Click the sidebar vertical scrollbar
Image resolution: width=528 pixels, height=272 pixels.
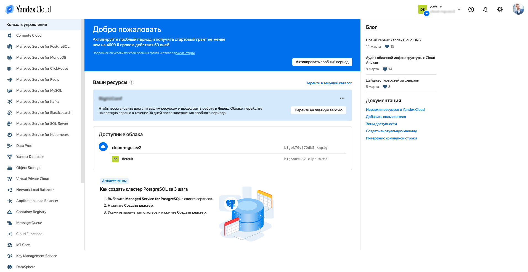(x=83, y=101)
